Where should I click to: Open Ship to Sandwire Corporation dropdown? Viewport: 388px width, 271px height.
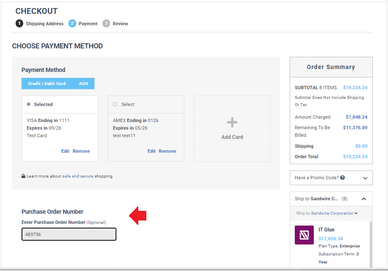(327, 213)
